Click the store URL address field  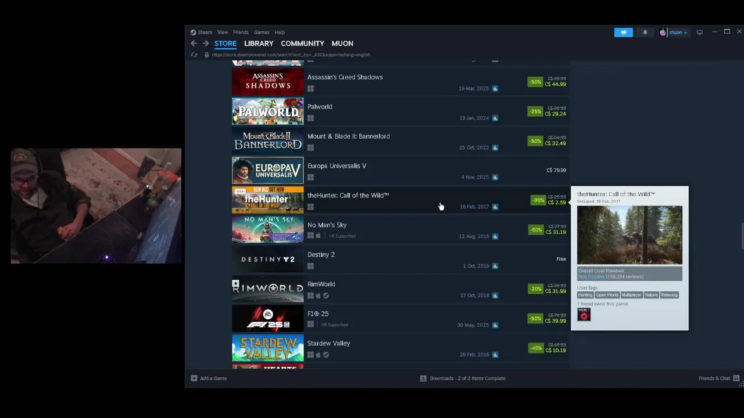click(x=291, y=55)
